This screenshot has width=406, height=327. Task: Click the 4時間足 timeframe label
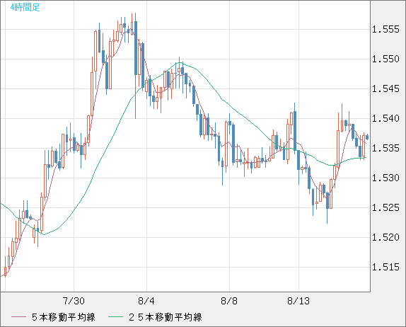[x=25, y=7]
